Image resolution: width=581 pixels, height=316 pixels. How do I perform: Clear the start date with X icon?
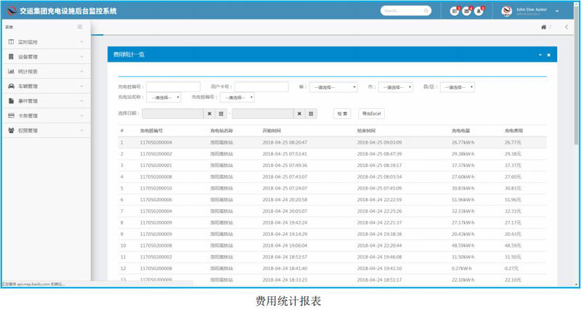click(x=209, y=113)
